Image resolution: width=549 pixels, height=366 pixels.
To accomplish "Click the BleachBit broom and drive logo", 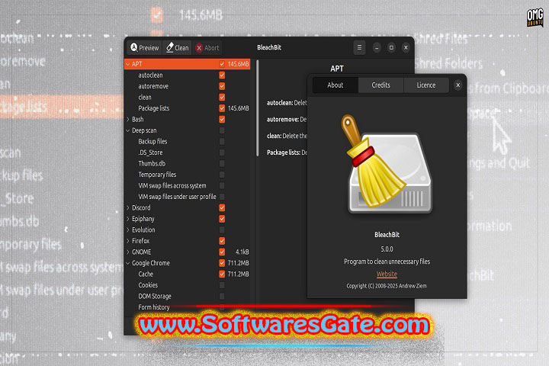I will [x=387, y=164].
